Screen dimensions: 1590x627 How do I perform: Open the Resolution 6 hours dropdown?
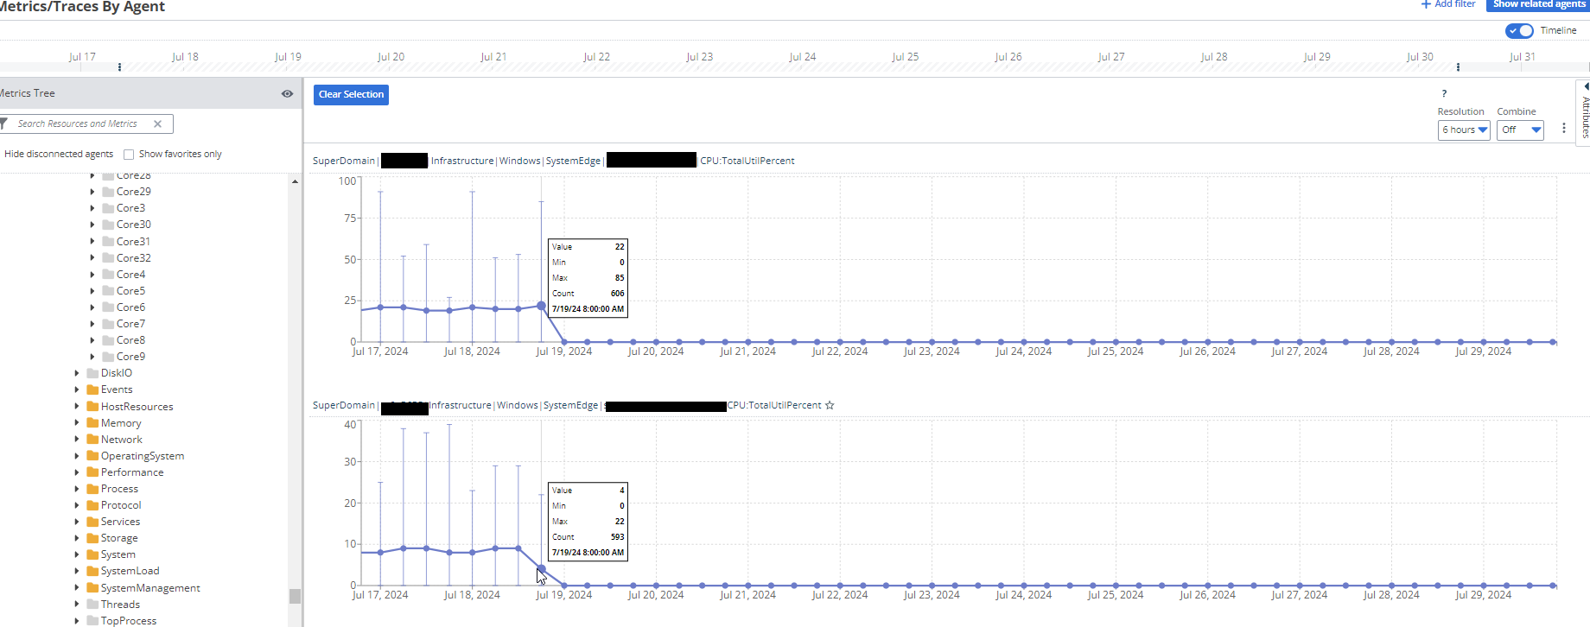1464,130
